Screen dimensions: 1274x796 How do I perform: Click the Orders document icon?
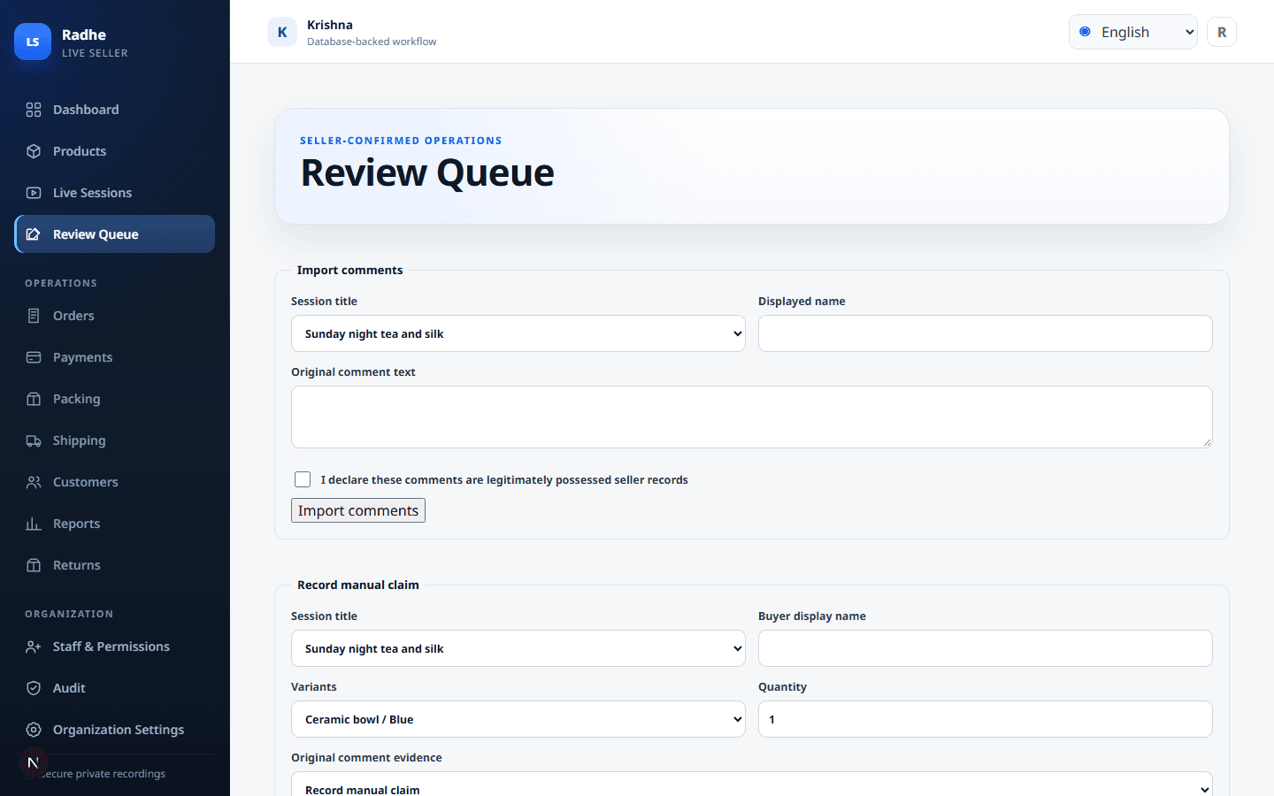click(x=34, y=316)
